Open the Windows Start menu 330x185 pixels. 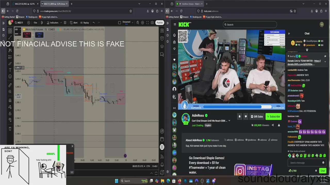(116, 181)
